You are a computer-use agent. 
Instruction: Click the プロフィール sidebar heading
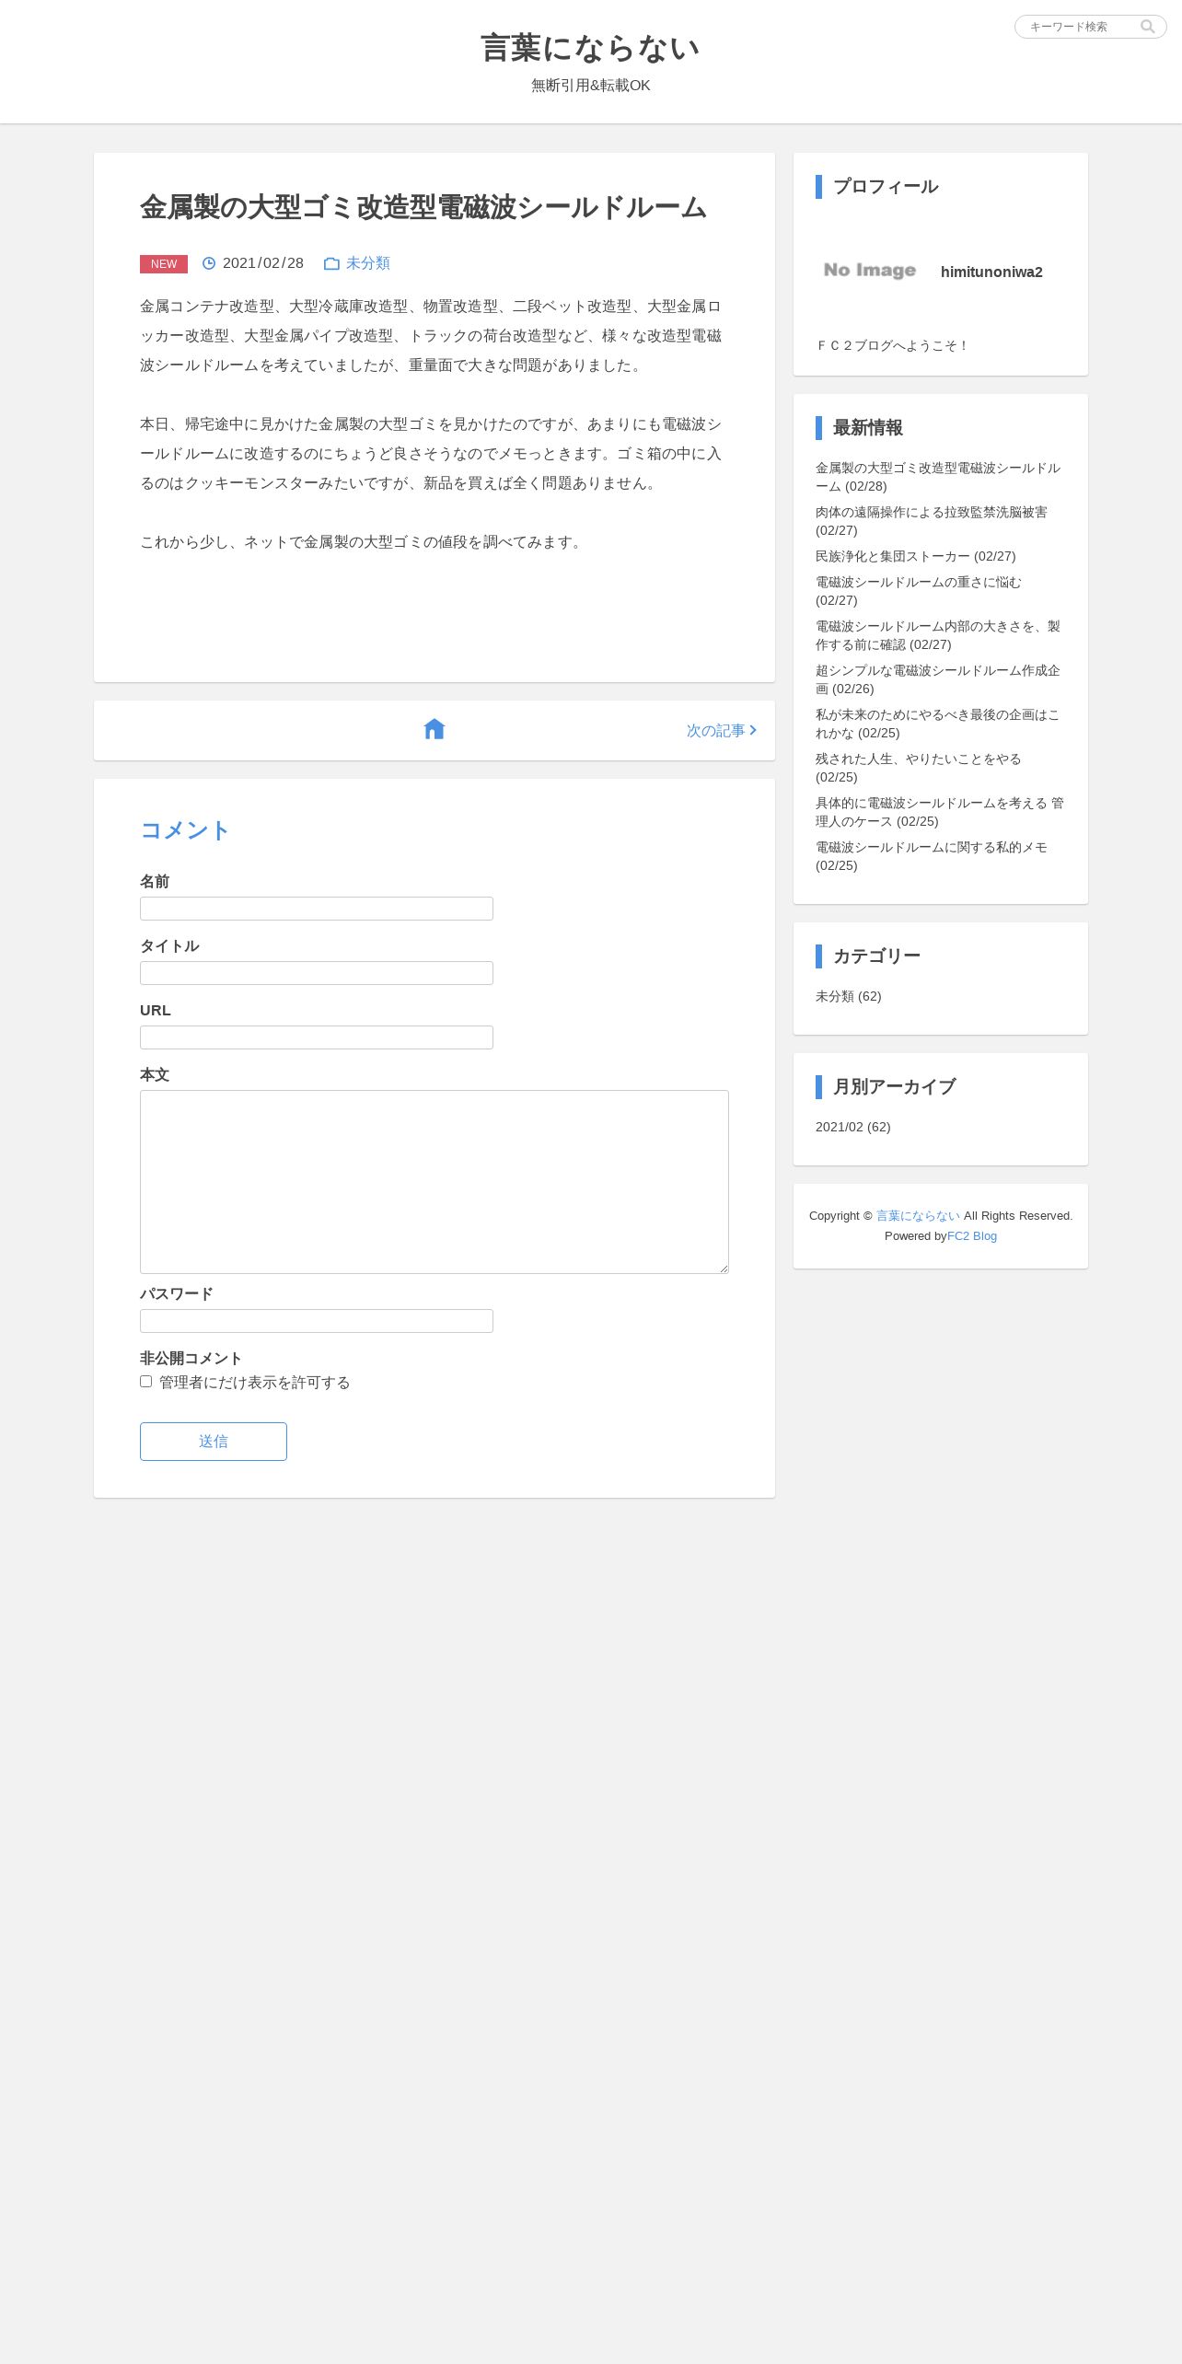click(x=886, y=187)
